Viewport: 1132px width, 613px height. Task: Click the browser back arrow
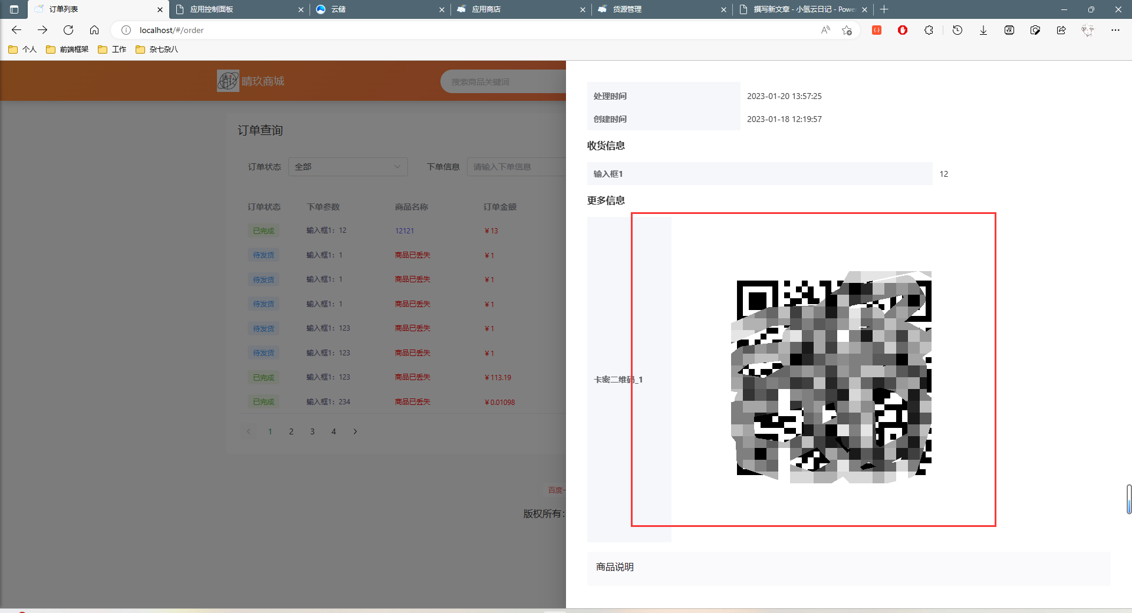17,30
